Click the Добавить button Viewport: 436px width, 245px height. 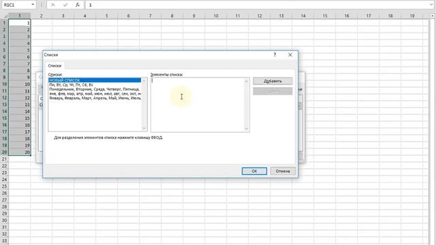tap(272, 81)
